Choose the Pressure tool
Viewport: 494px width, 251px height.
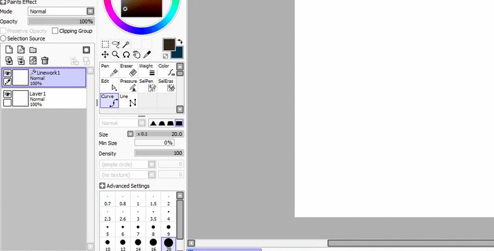(x=128, y=85)
